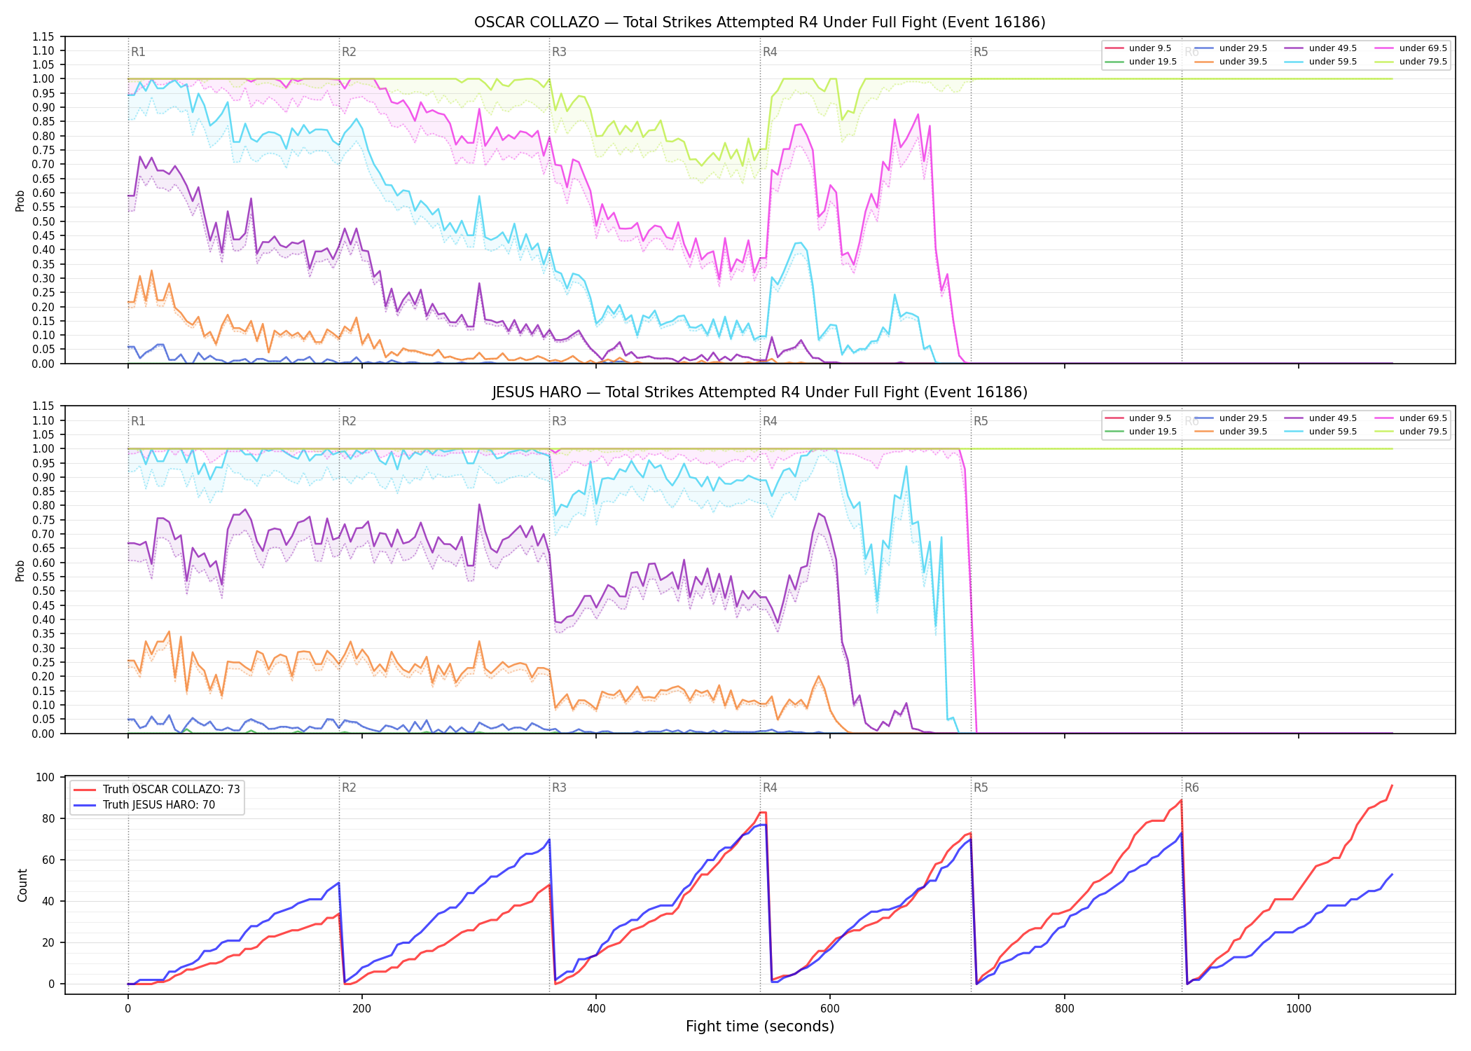Click 'Prob' axis label on Oscar Collazo chart
The height and width of the screenshot is (1051, 1471).
click(20, 200)
